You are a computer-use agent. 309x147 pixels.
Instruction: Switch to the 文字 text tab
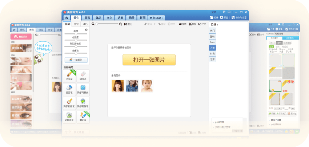click(109, 17)
